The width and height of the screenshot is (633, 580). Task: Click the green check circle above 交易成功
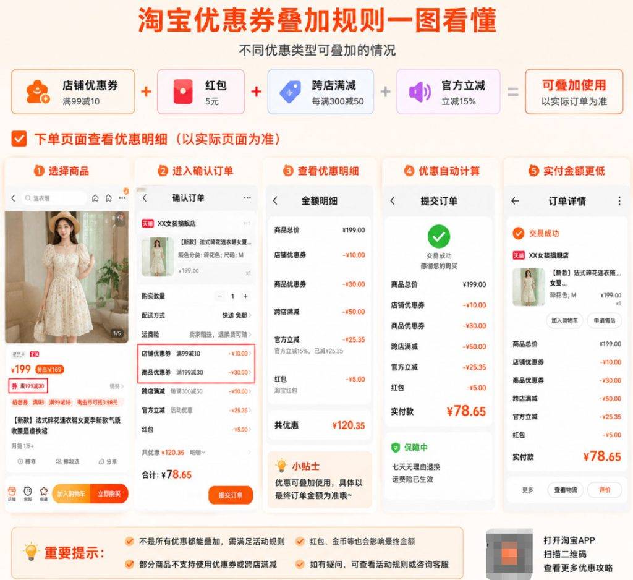pyautogui.click(x=439, y=236)
